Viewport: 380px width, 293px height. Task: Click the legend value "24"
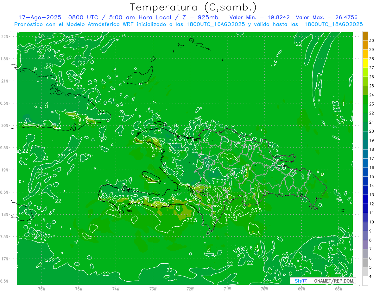(372, 95)
